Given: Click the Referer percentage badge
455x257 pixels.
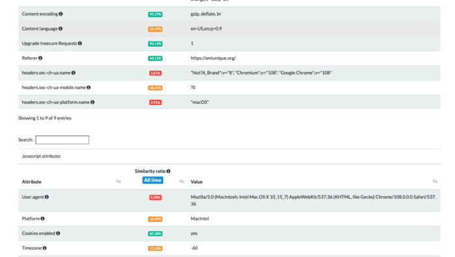Looking at the screenshot, I should [x=155, y=58].
